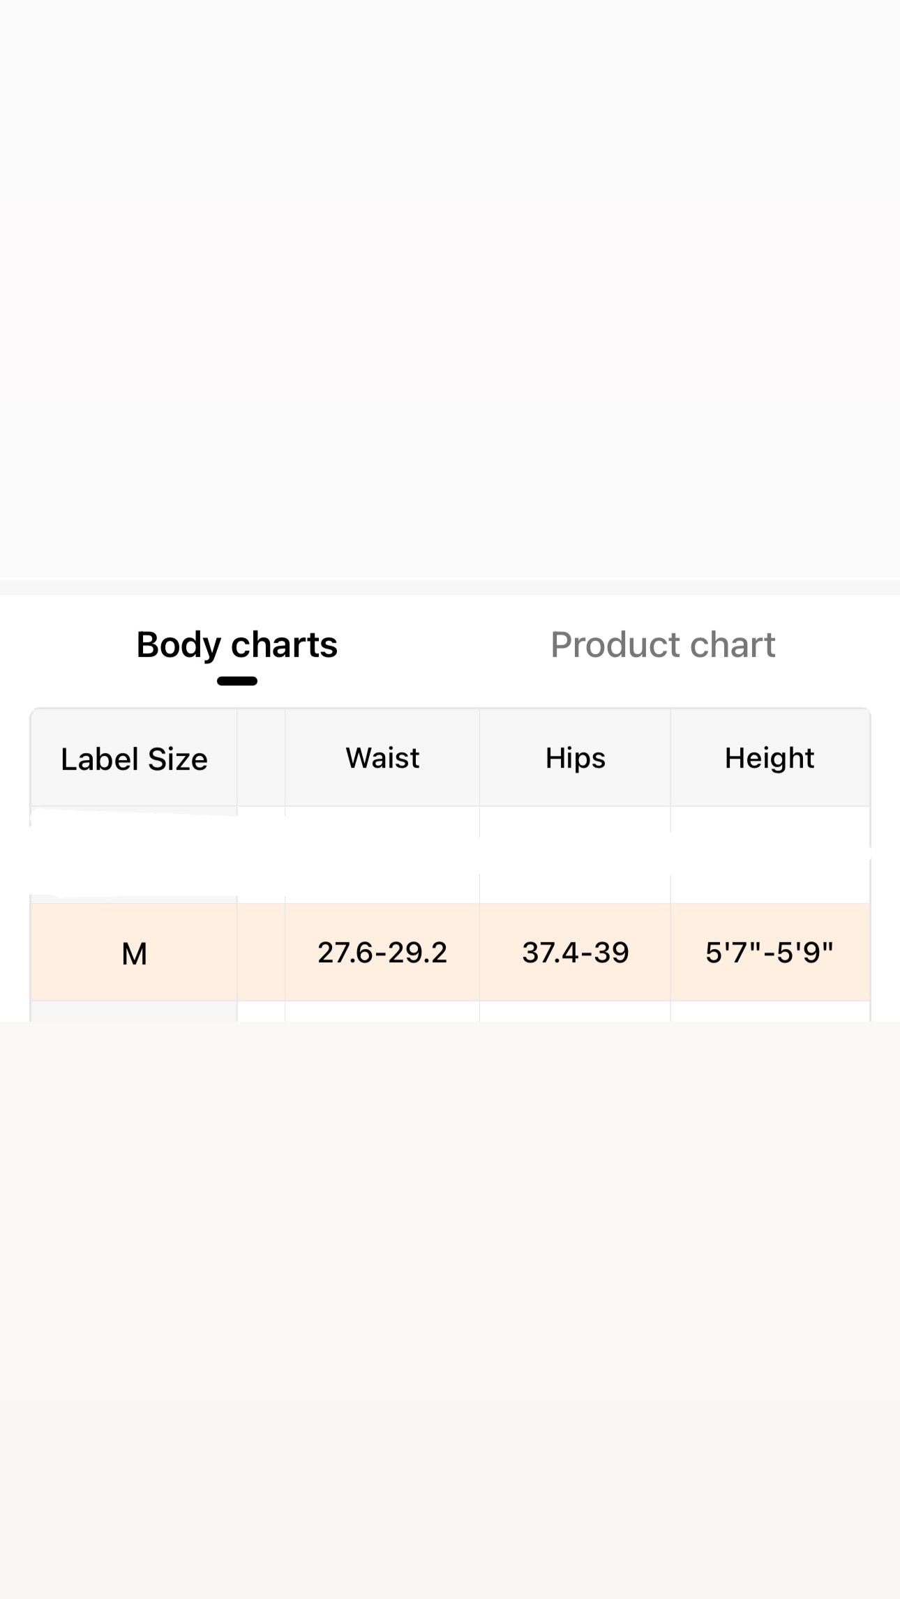900x1599 pixels.
Task: Click the Label Size column header
Action: pyautogui.click(x=134, y=759)
